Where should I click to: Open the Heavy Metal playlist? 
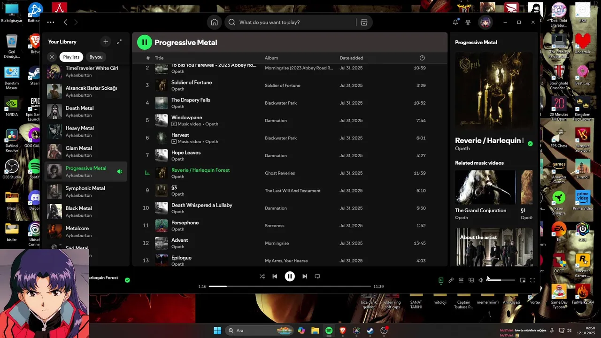pos(85,131)
